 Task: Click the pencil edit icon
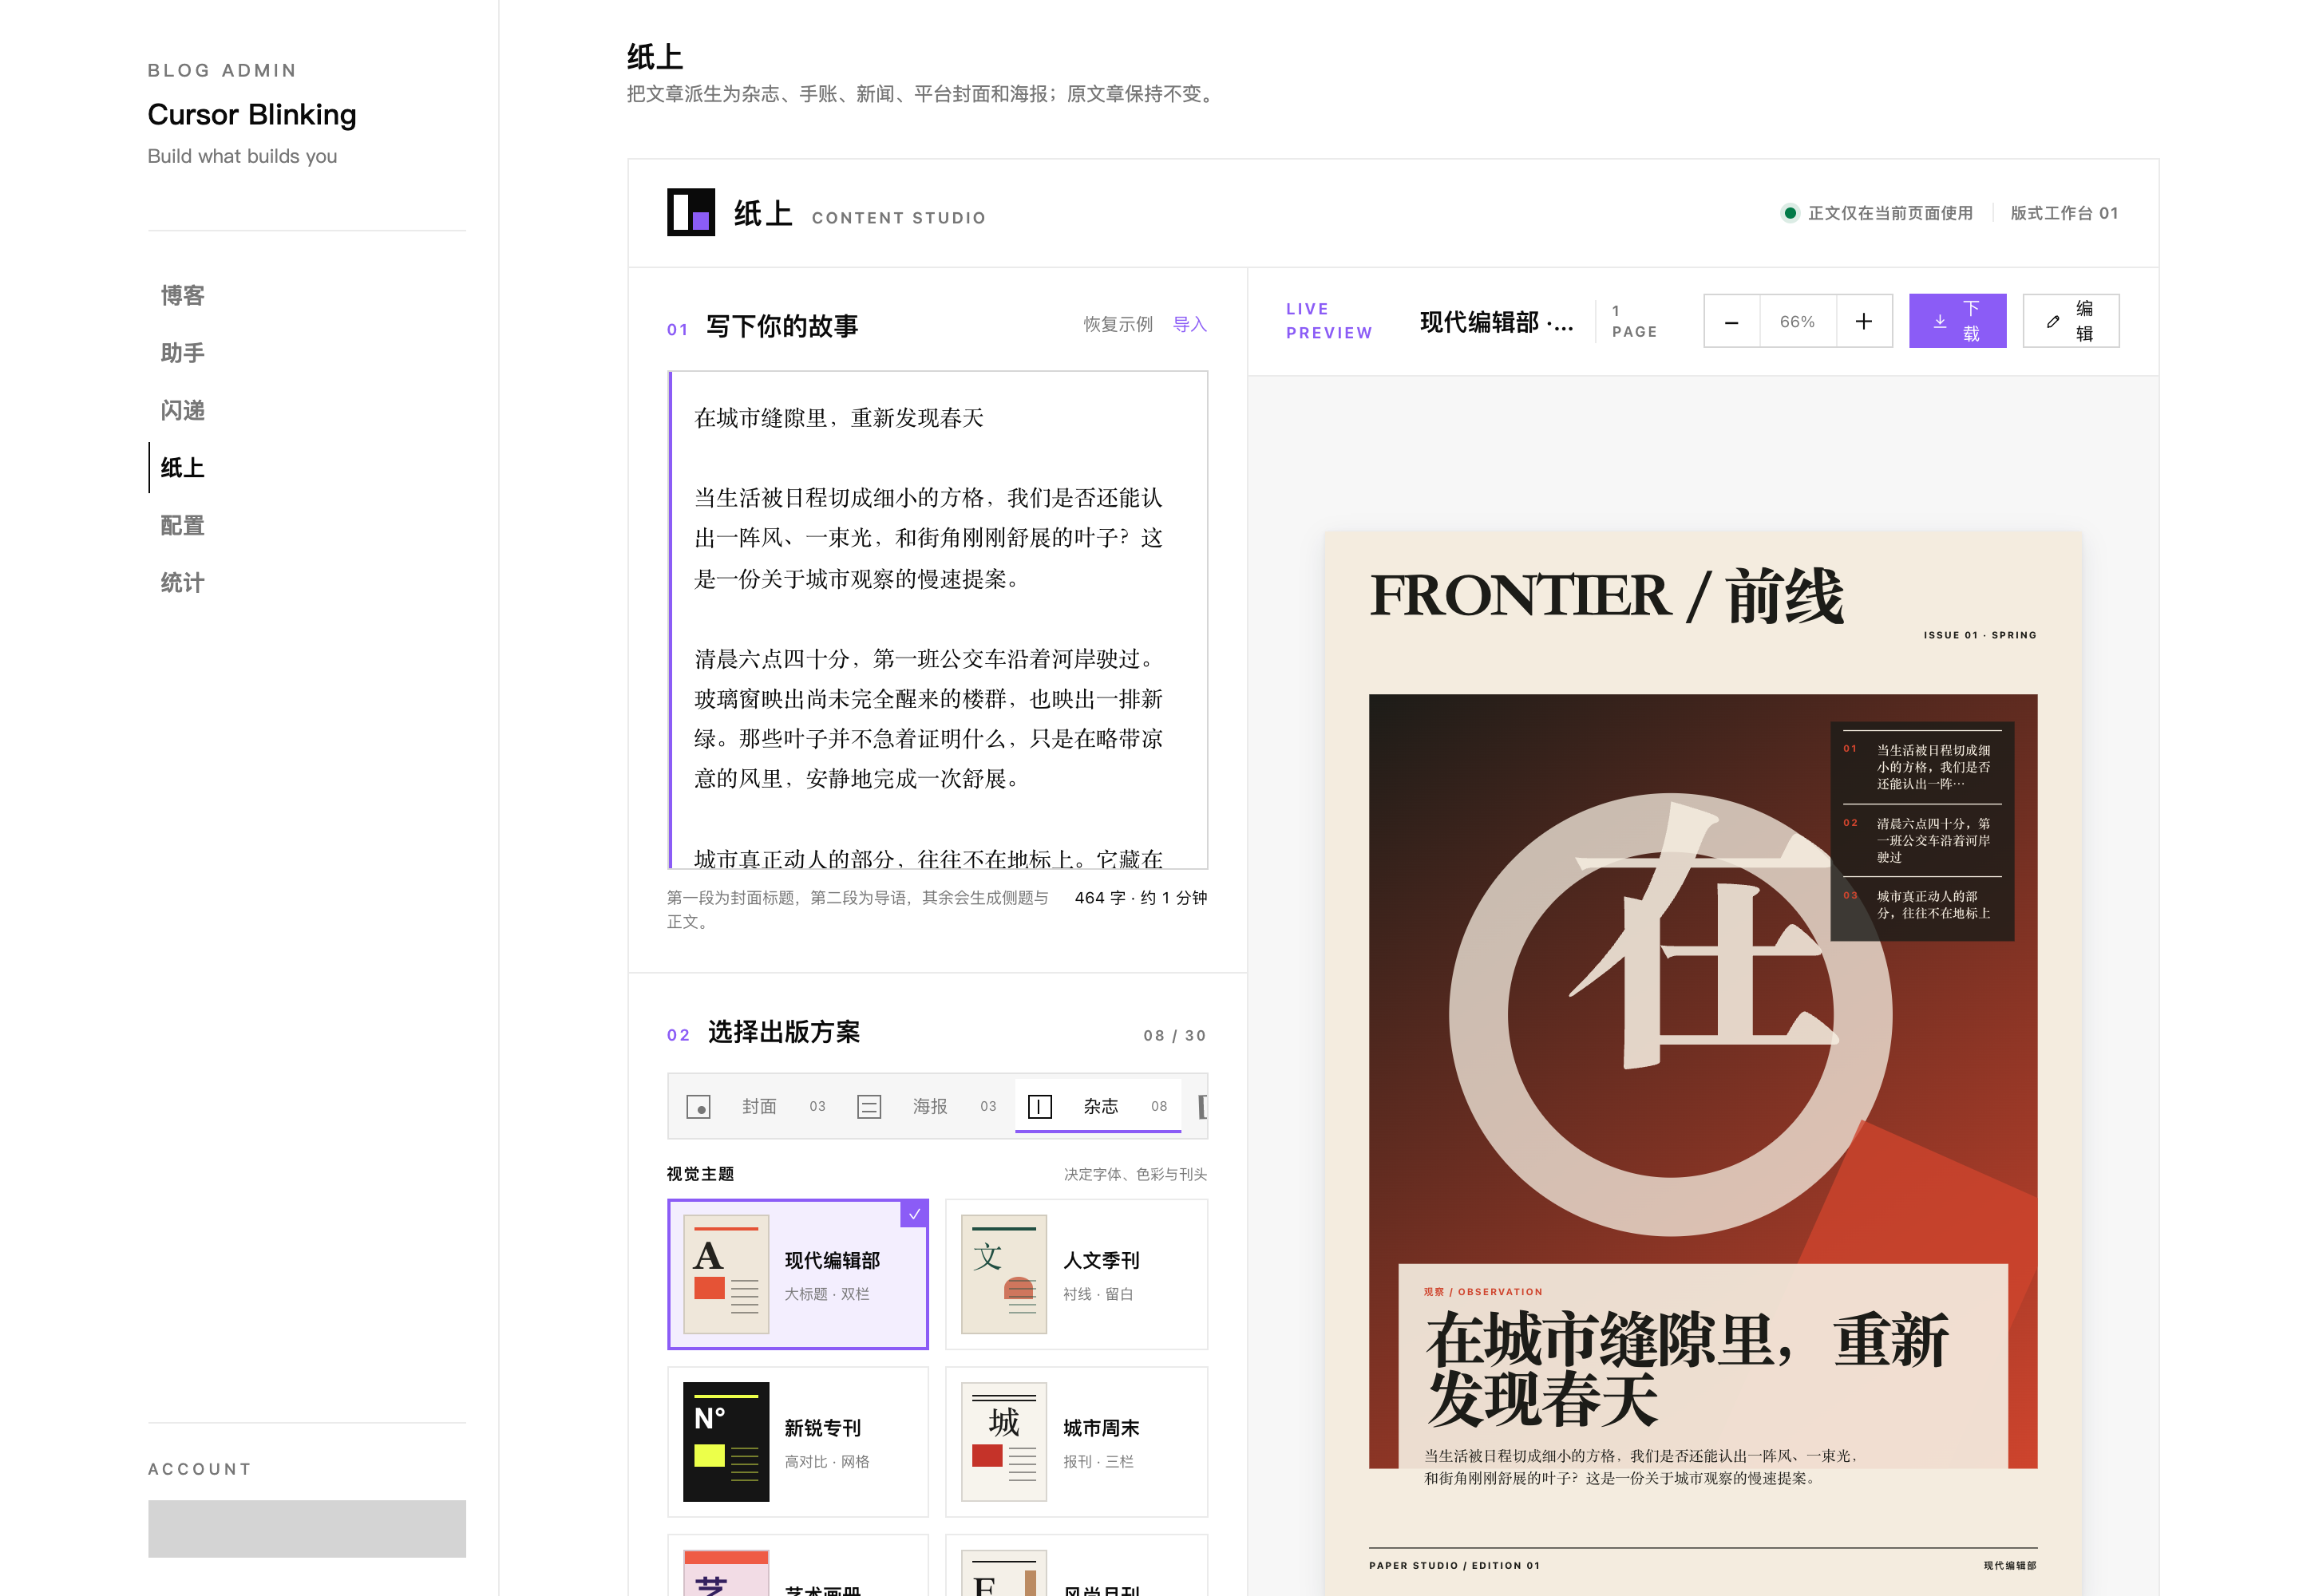(x=2053, y=321)
